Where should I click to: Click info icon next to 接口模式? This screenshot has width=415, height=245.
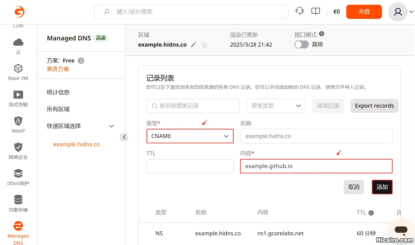pyautogui.click(x=322, y=34)
